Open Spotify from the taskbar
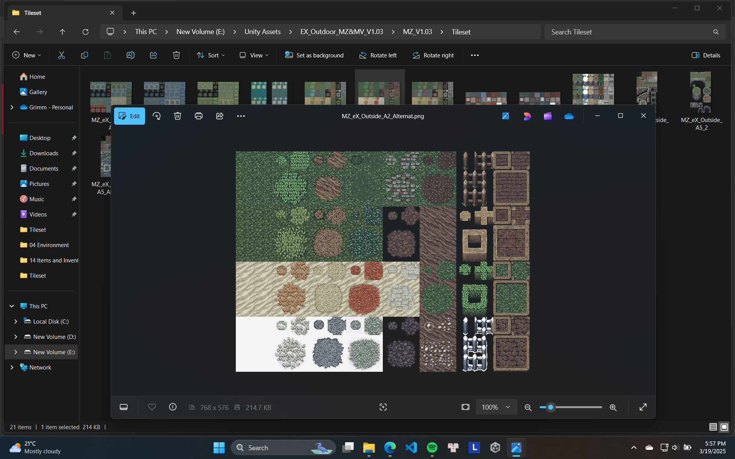 432,448
